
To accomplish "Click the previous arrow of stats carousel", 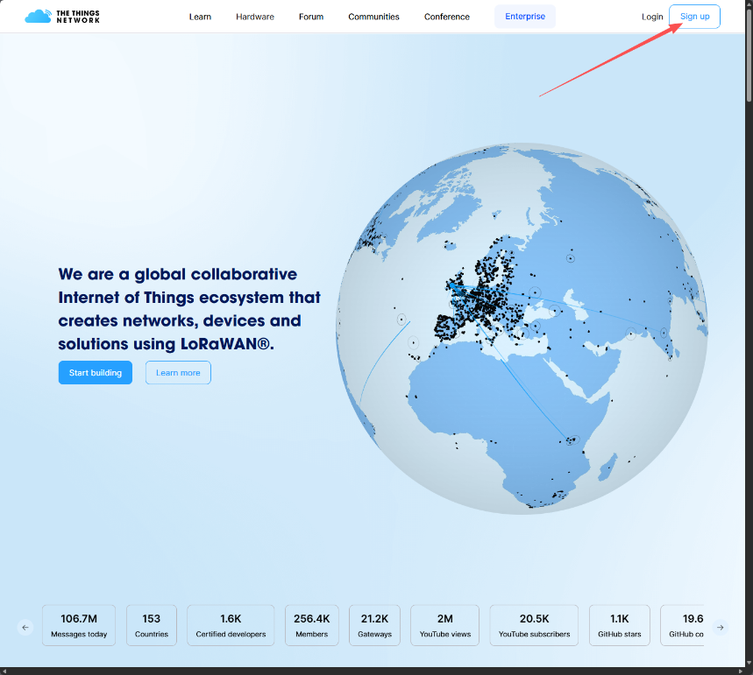I will (25, 627).
